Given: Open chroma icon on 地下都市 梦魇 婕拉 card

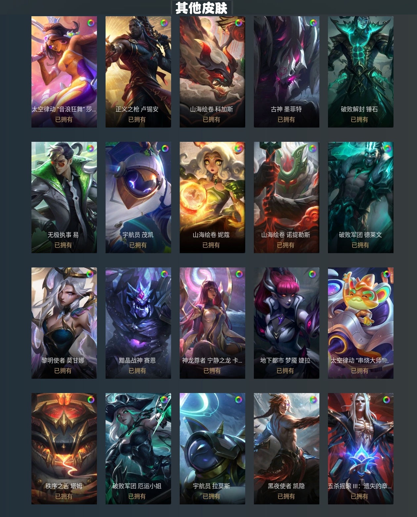Looking at the screenshot, I should [312, 274].
